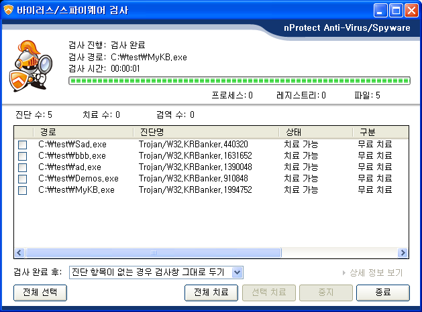The width and height of the screenshot is (422, 312).
Task: Click the horizontal scrollbar thumb
Action: pyautogui.click(x=154, y=252)
